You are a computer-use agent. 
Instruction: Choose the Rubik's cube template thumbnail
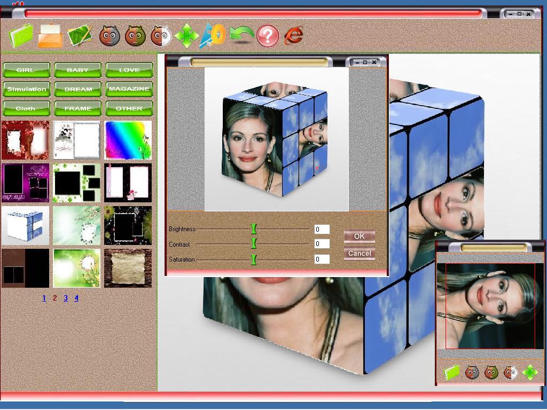click(25, 225)
